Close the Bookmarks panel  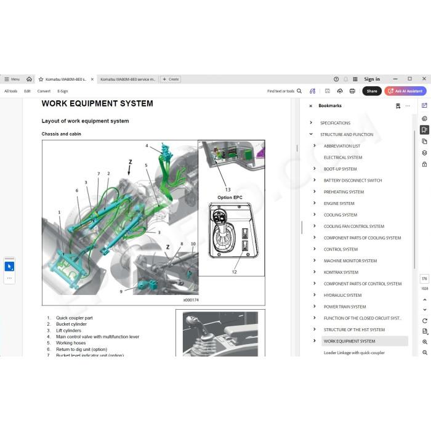click(310, 106)
